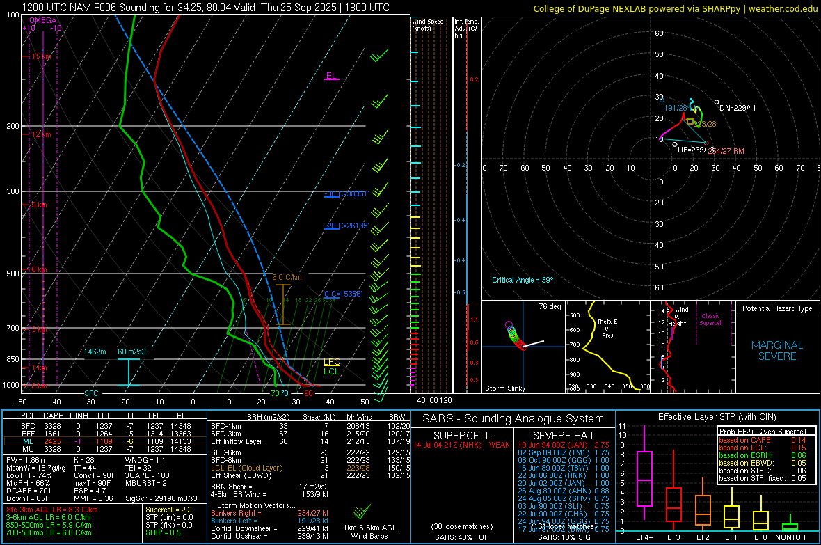Click the 16 Jun 89 00Z (TBW) hail analog
Screen dimensions: 821x545
[564, 468]
